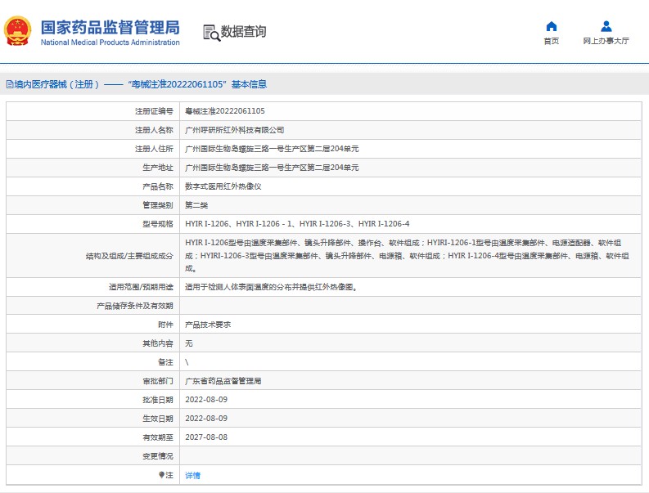Viewport: 649px width, 493px height.
Task: Click the 注册人住所 address value
Action: coord(272,149)
